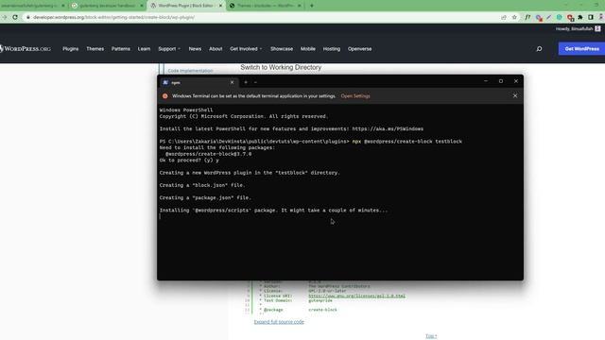
Task: Close the npm tab in Windows Terminal
Action: click(232, 82)
